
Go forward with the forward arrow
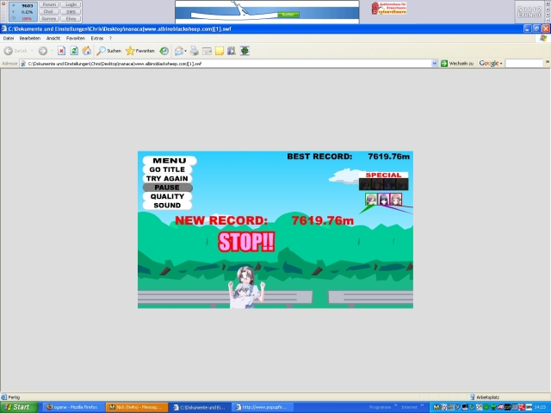click(43, 51)
